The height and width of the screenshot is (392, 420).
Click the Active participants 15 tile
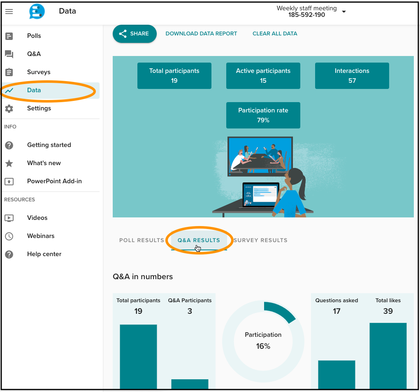tap(263, 76)
